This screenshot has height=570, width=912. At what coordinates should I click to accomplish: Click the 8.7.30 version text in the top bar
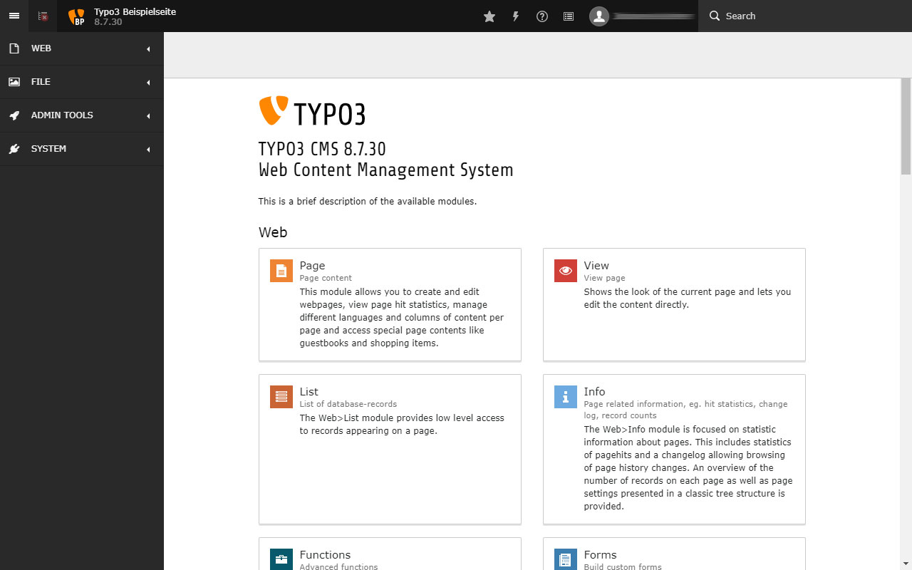coord(108,21)
